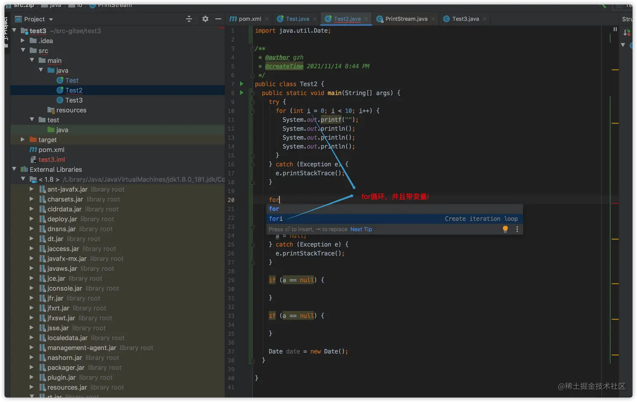
Task: Collapse External Libraries node
Action: [14, 169]
